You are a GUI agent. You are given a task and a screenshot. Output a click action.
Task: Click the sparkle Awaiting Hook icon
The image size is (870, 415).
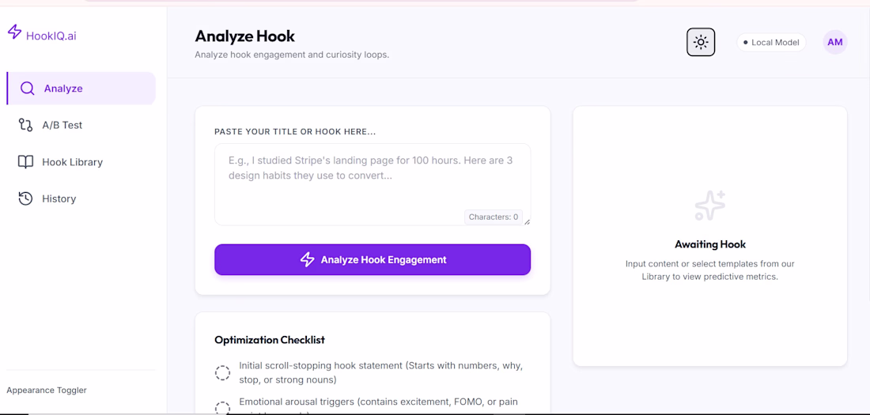coord(710,206)
